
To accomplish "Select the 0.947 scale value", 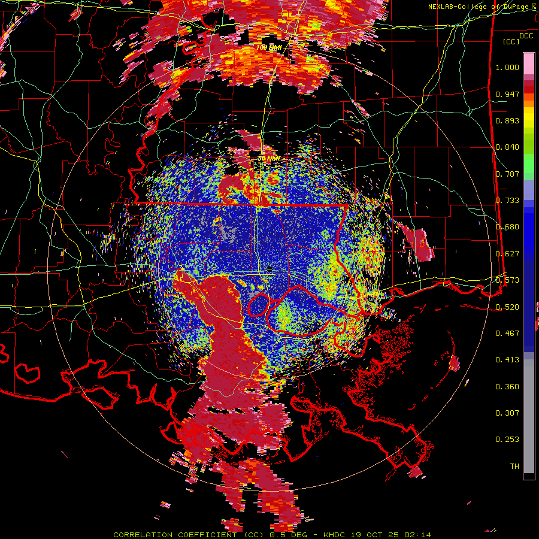I will [507, 94].
